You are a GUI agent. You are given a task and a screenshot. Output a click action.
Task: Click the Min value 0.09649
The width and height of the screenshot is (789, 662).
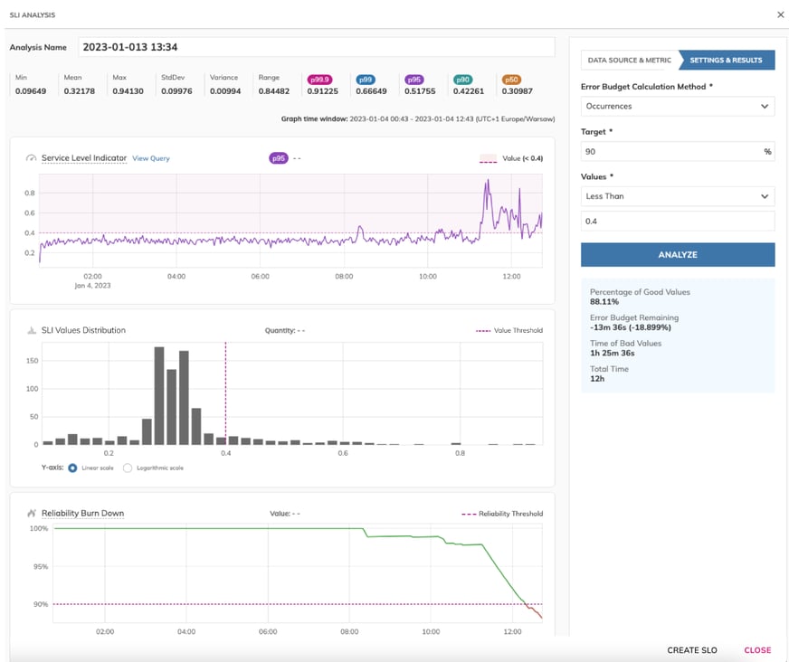31,91
